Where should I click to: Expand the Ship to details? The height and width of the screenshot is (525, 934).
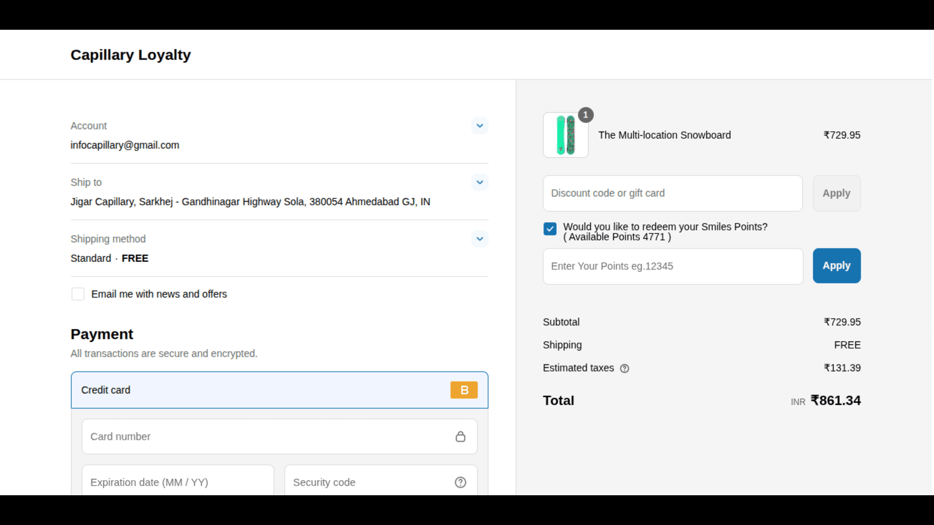coord(479,182)
